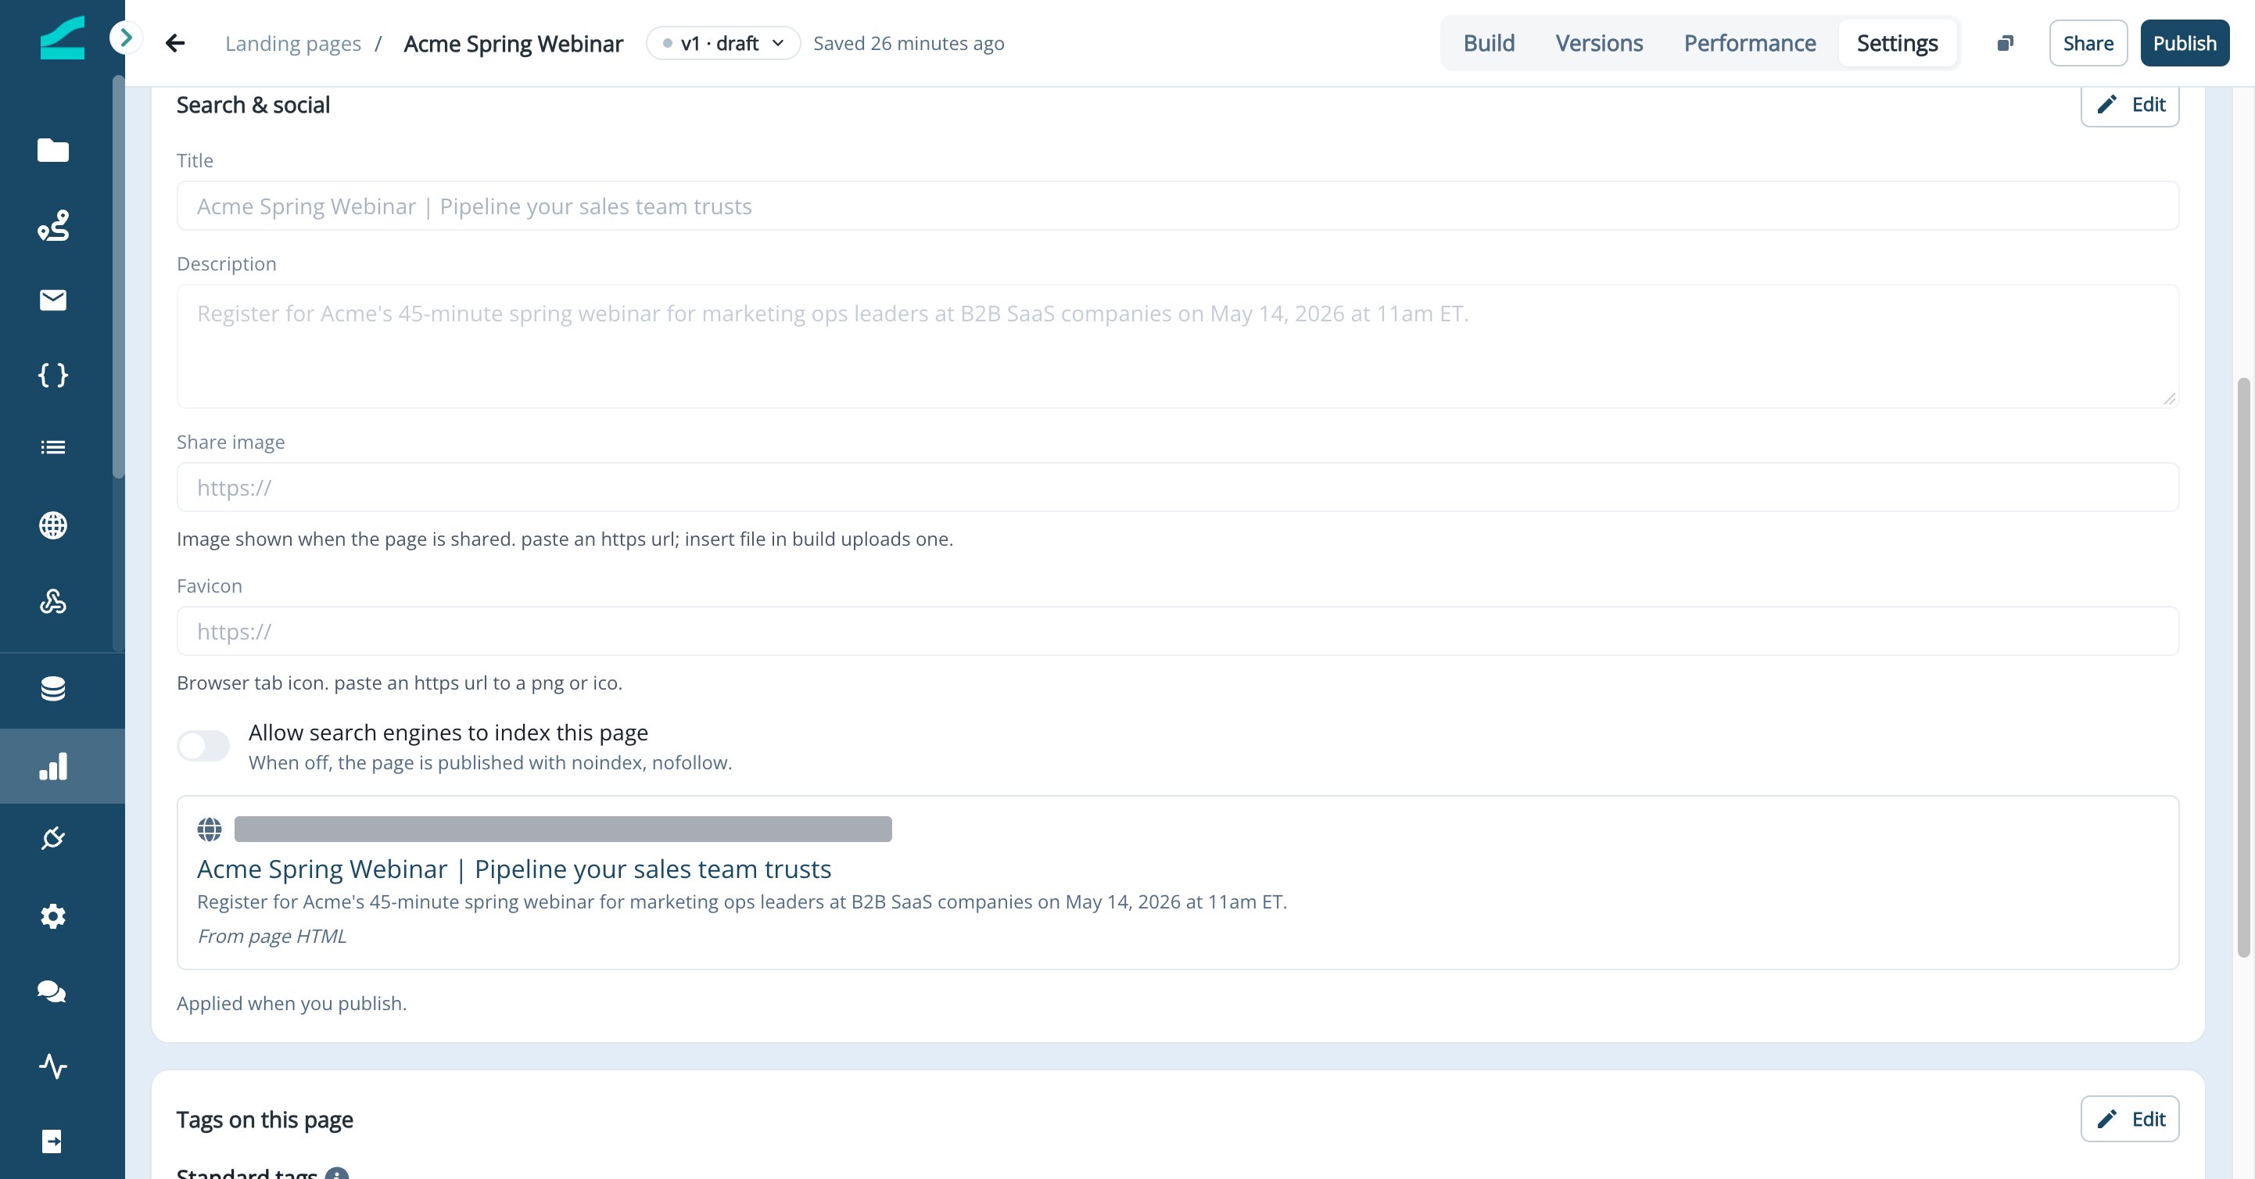Click the preview title Acme Spring Webinar link
Screen dimensions: 2255x1179
(x=514, y=869)
